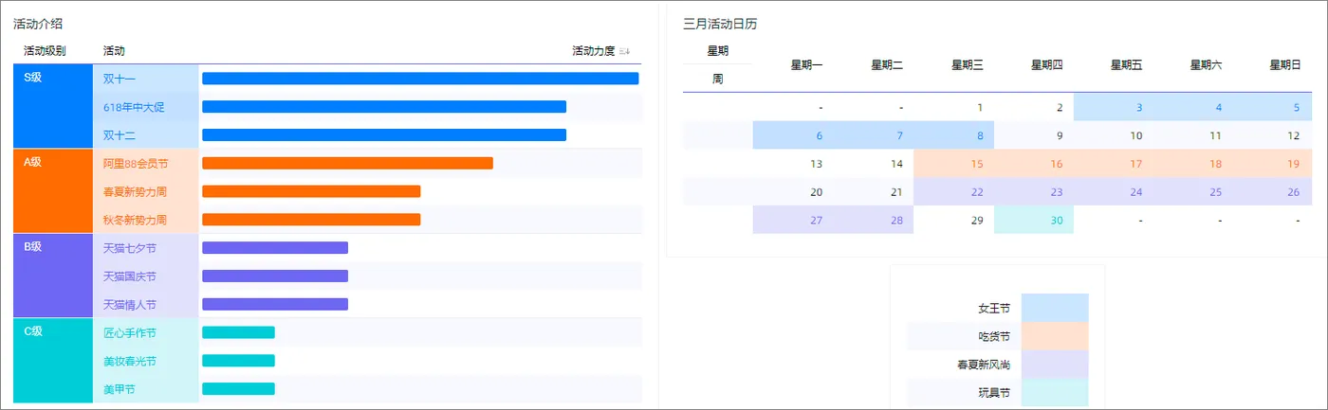Click the blue bar for 双十一
Viewport: 1328px width, 410px height.
[x=420, y=79]
